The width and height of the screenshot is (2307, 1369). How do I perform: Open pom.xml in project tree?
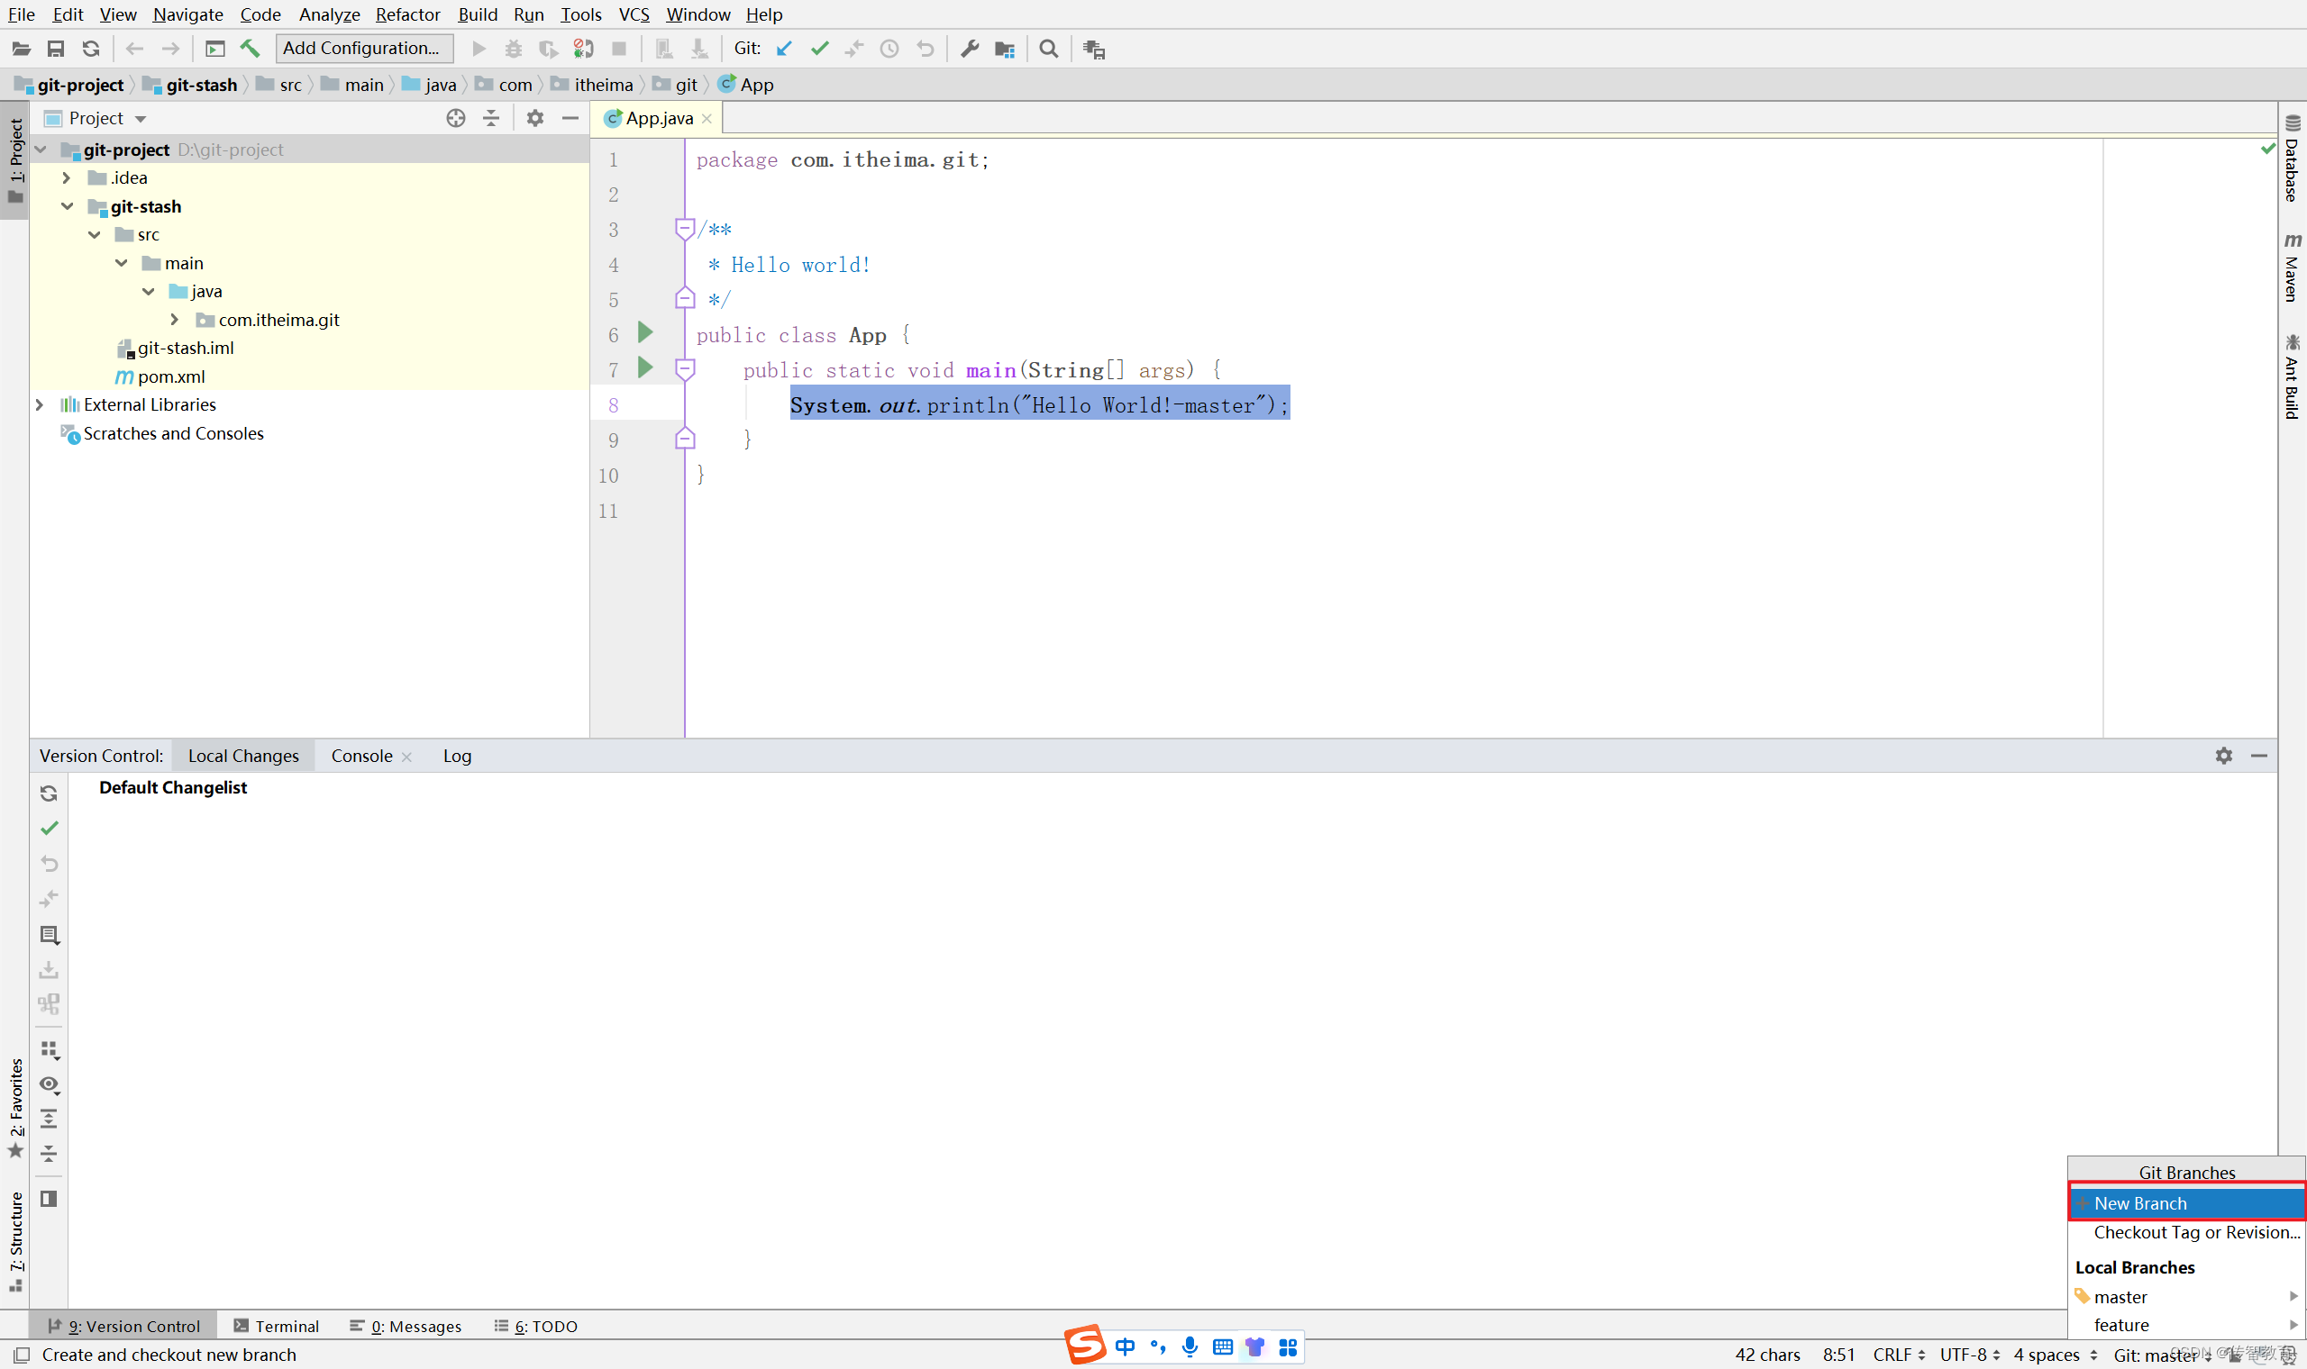[x=170, y=376]
